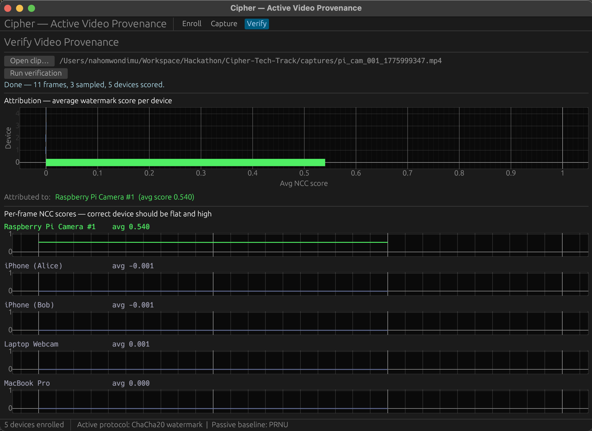The height and width of the screenshot is (431, 592).
Task: Switch to the Enroll tab
Action: [x=191, y=24]
